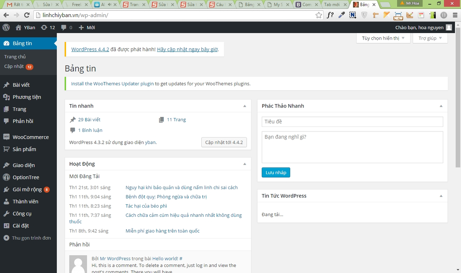The height and width of the screenshot is (273, 461).
Task: Open post 'Nguy hại khi bảo quản...'
Action: click(182, 188)
